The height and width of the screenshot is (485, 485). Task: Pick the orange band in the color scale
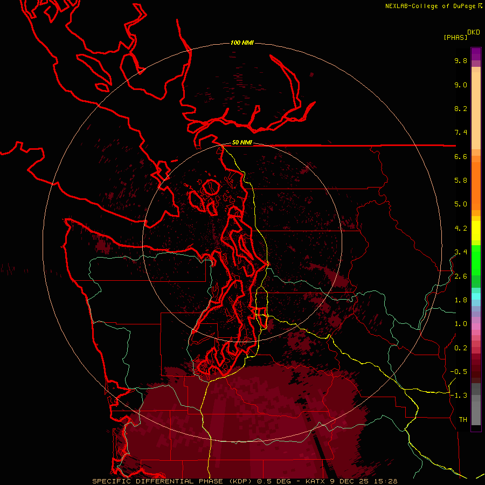click(x=476, y=185)
